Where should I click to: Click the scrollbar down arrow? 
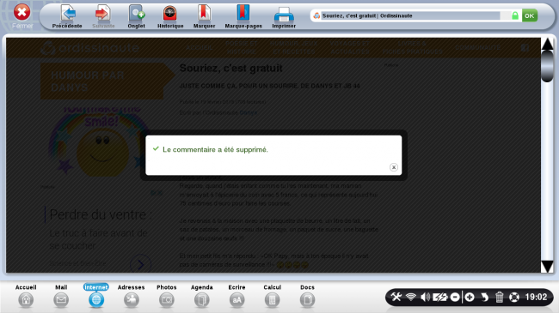(547, 267)
